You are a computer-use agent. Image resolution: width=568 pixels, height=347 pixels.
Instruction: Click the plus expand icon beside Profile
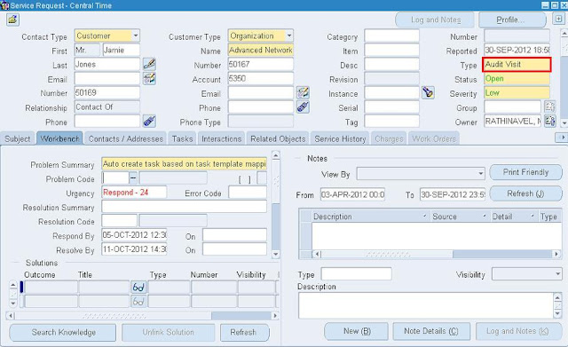click(558, 19)
